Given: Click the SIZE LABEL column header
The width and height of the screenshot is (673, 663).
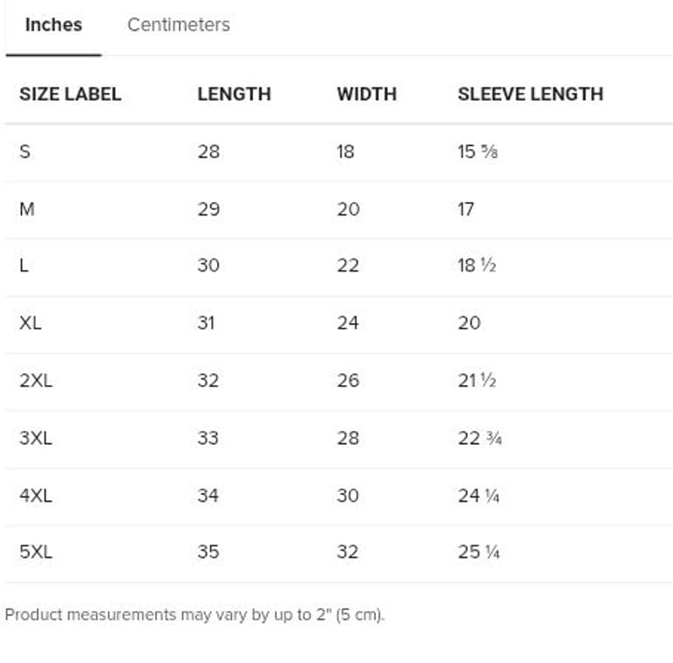Looking at the screenshot, I should click(70, 94).
